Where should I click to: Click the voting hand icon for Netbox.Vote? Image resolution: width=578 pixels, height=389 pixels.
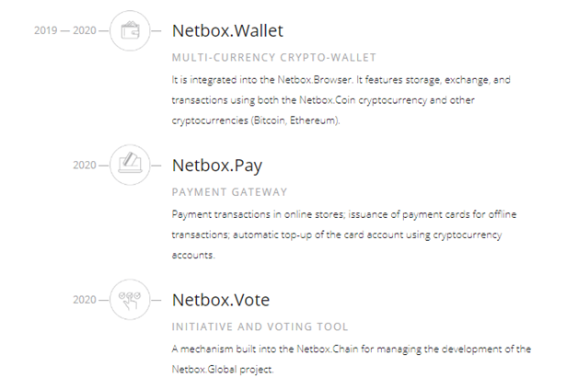pyautogui.click(x=130, y=300)
